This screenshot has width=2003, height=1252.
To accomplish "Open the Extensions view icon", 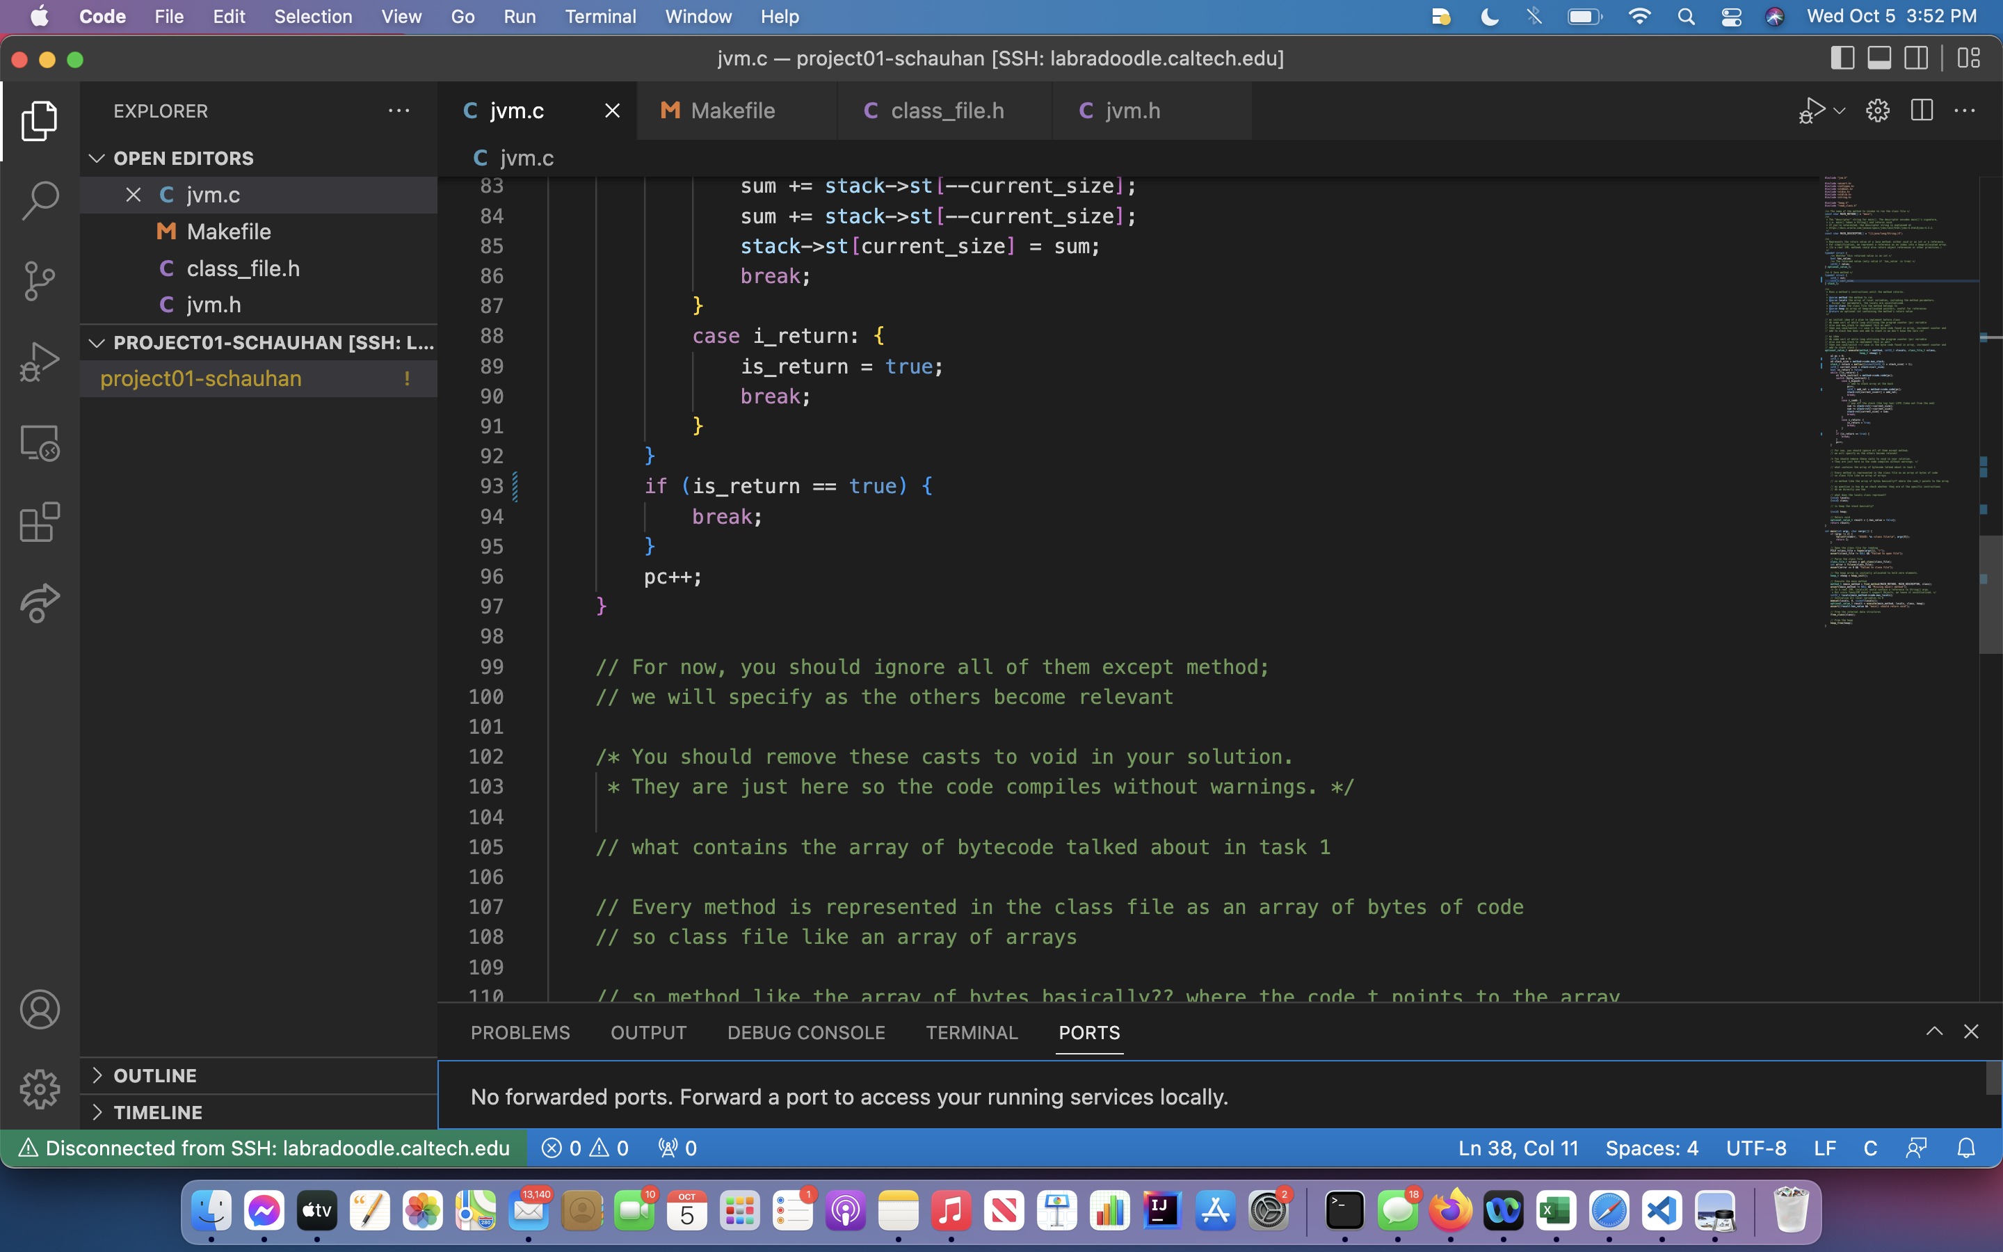I will point(40,522).
